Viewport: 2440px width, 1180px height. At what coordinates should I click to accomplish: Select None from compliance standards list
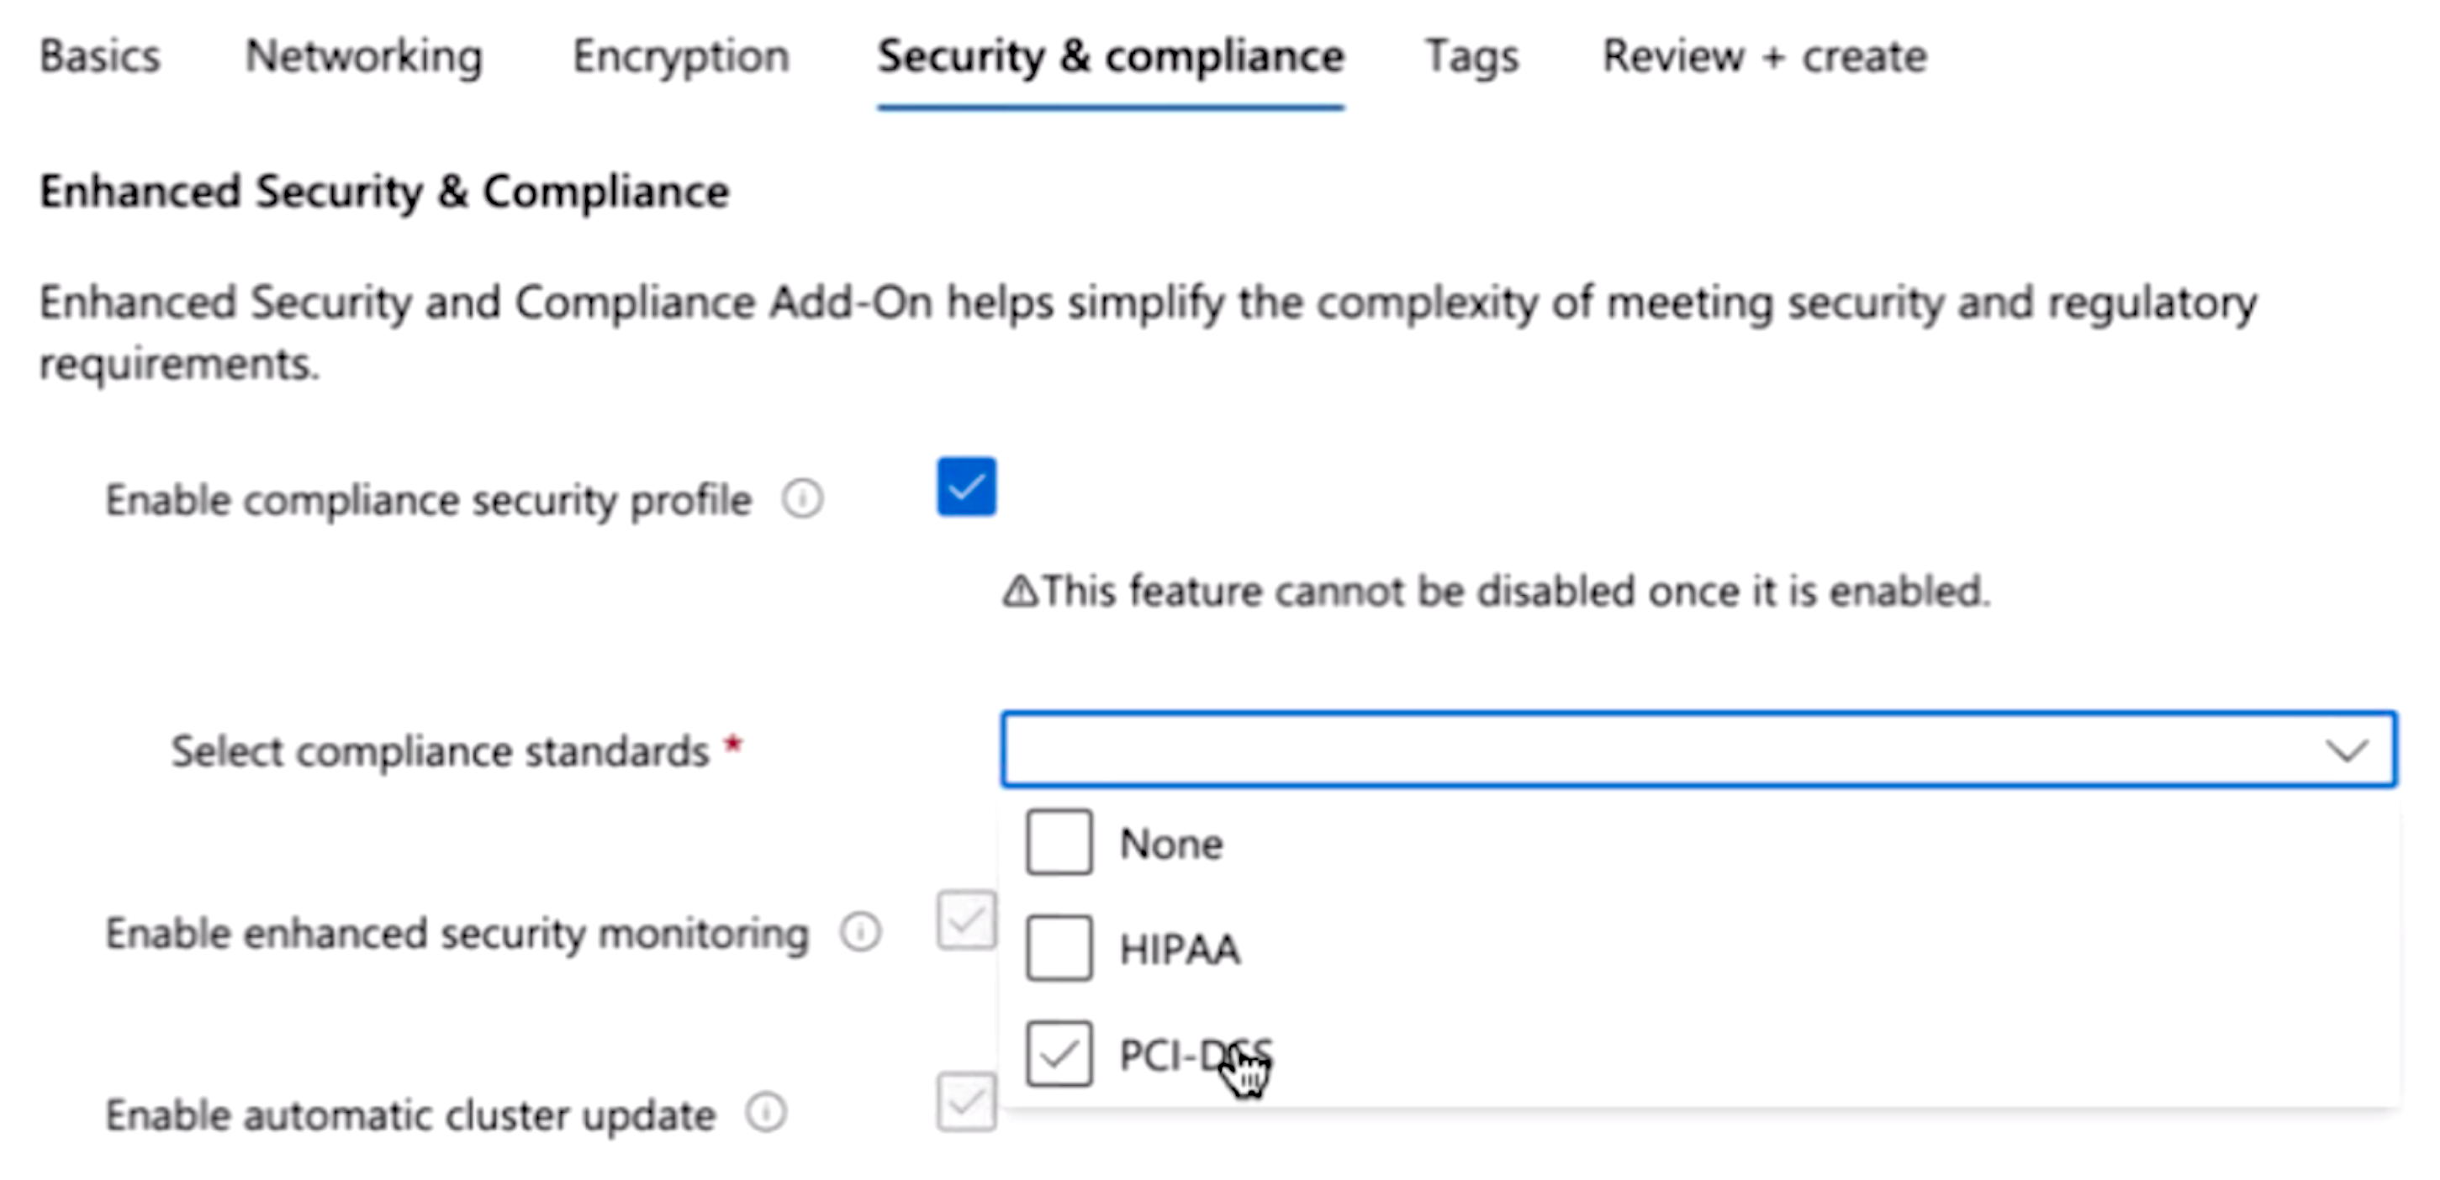1059,843
